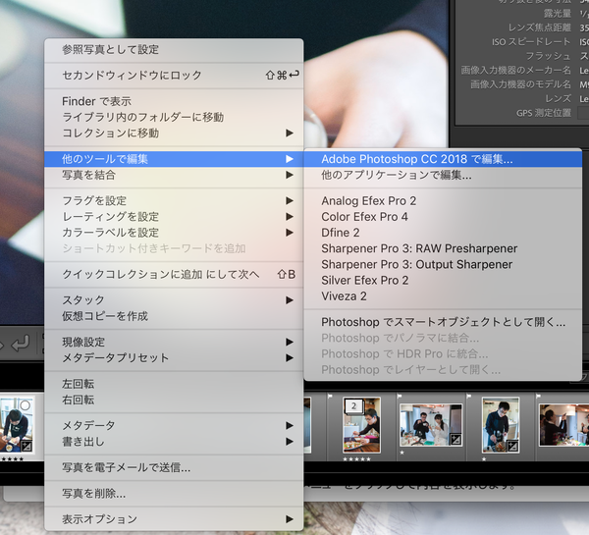Choose Dfine 2 plugin
589x535 pixels.
pyautogui.click(x=443, y=233)
